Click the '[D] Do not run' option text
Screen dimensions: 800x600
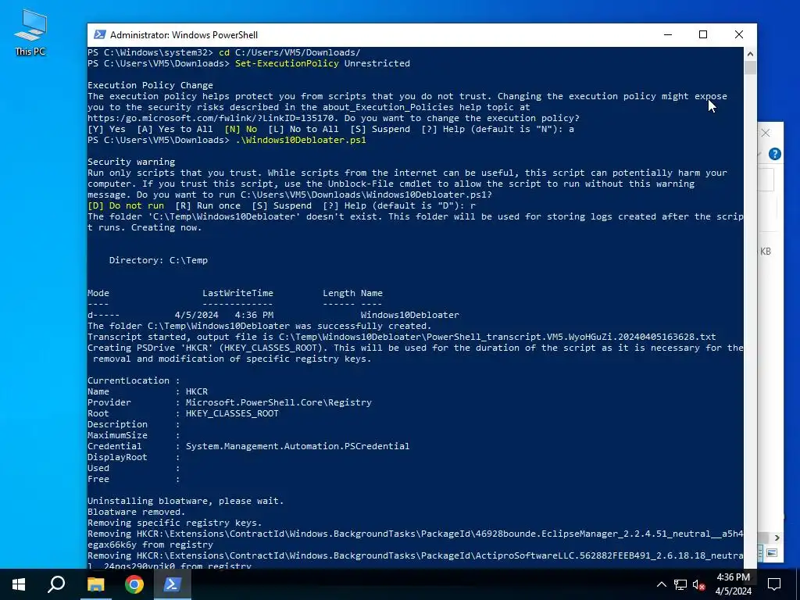coord(126,205)
